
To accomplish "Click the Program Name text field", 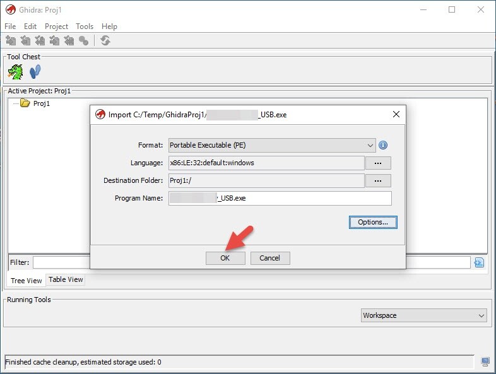I will coord(280,198).
